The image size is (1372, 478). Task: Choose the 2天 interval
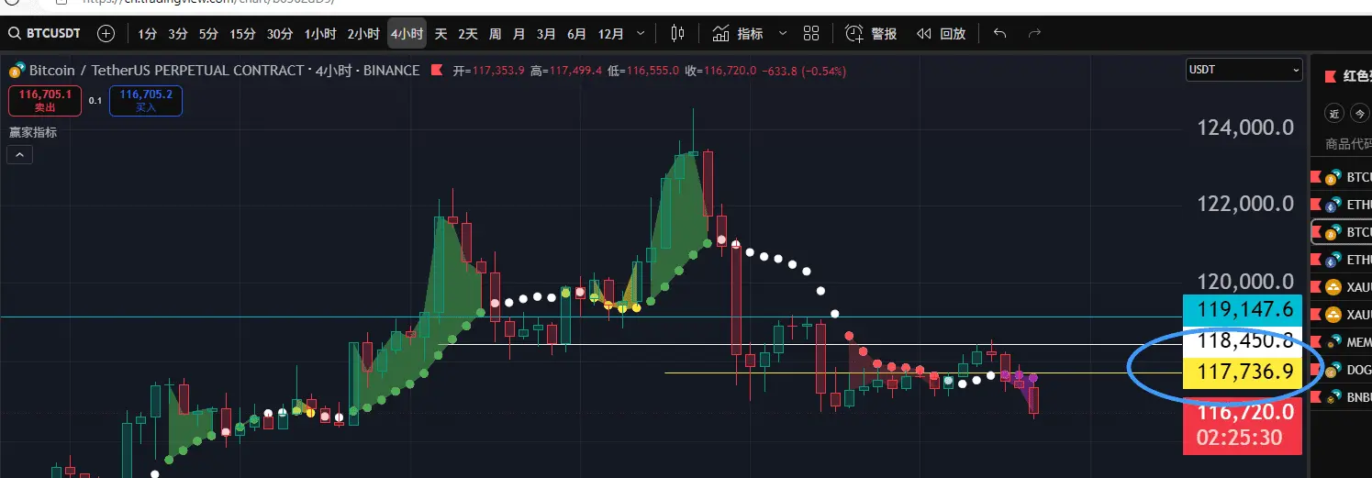pos(468,34)
